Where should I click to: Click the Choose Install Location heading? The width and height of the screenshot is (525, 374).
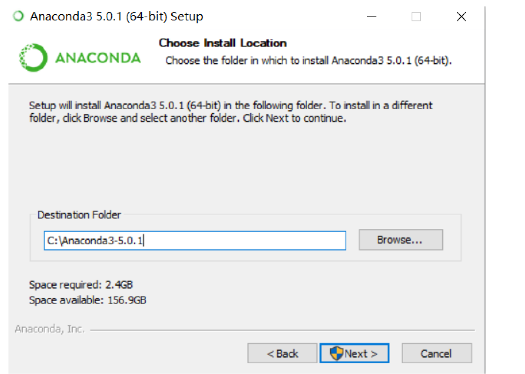click(x=223, y=43)
